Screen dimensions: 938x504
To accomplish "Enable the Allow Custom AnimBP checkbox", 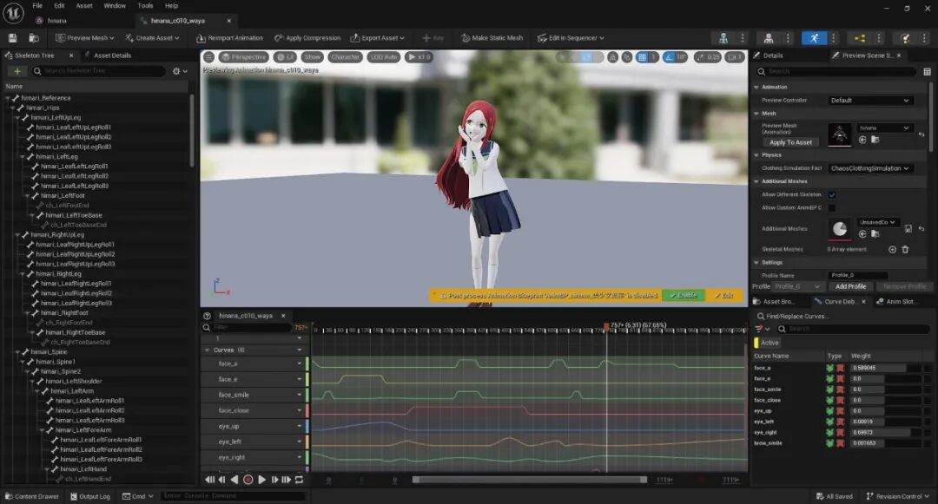I will 831,208.
